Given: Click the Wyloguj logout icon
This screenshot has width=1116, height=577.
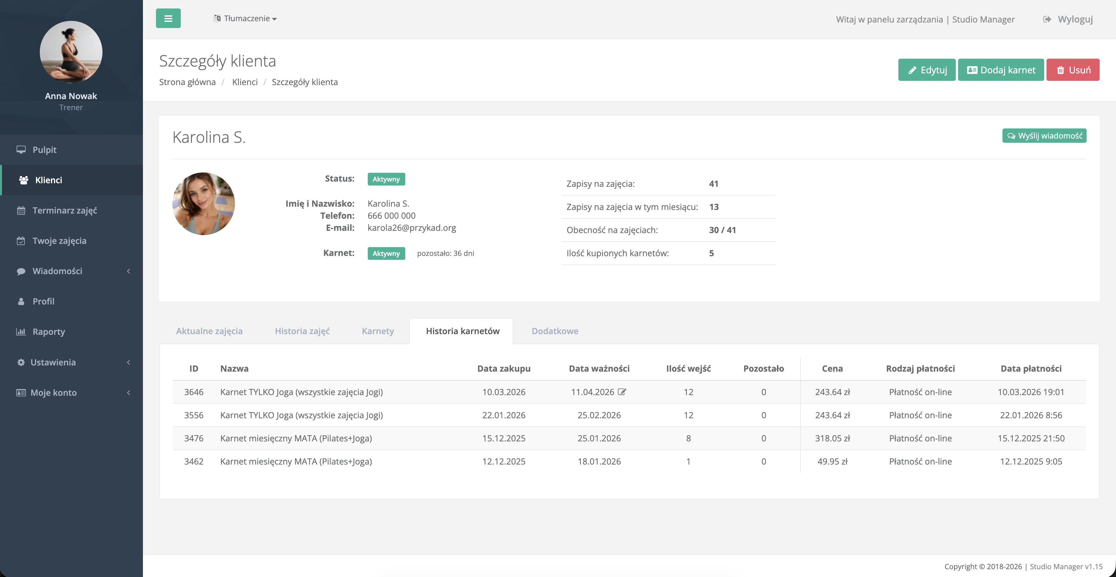Looking at the screenshot, I should click(1047, 19).
